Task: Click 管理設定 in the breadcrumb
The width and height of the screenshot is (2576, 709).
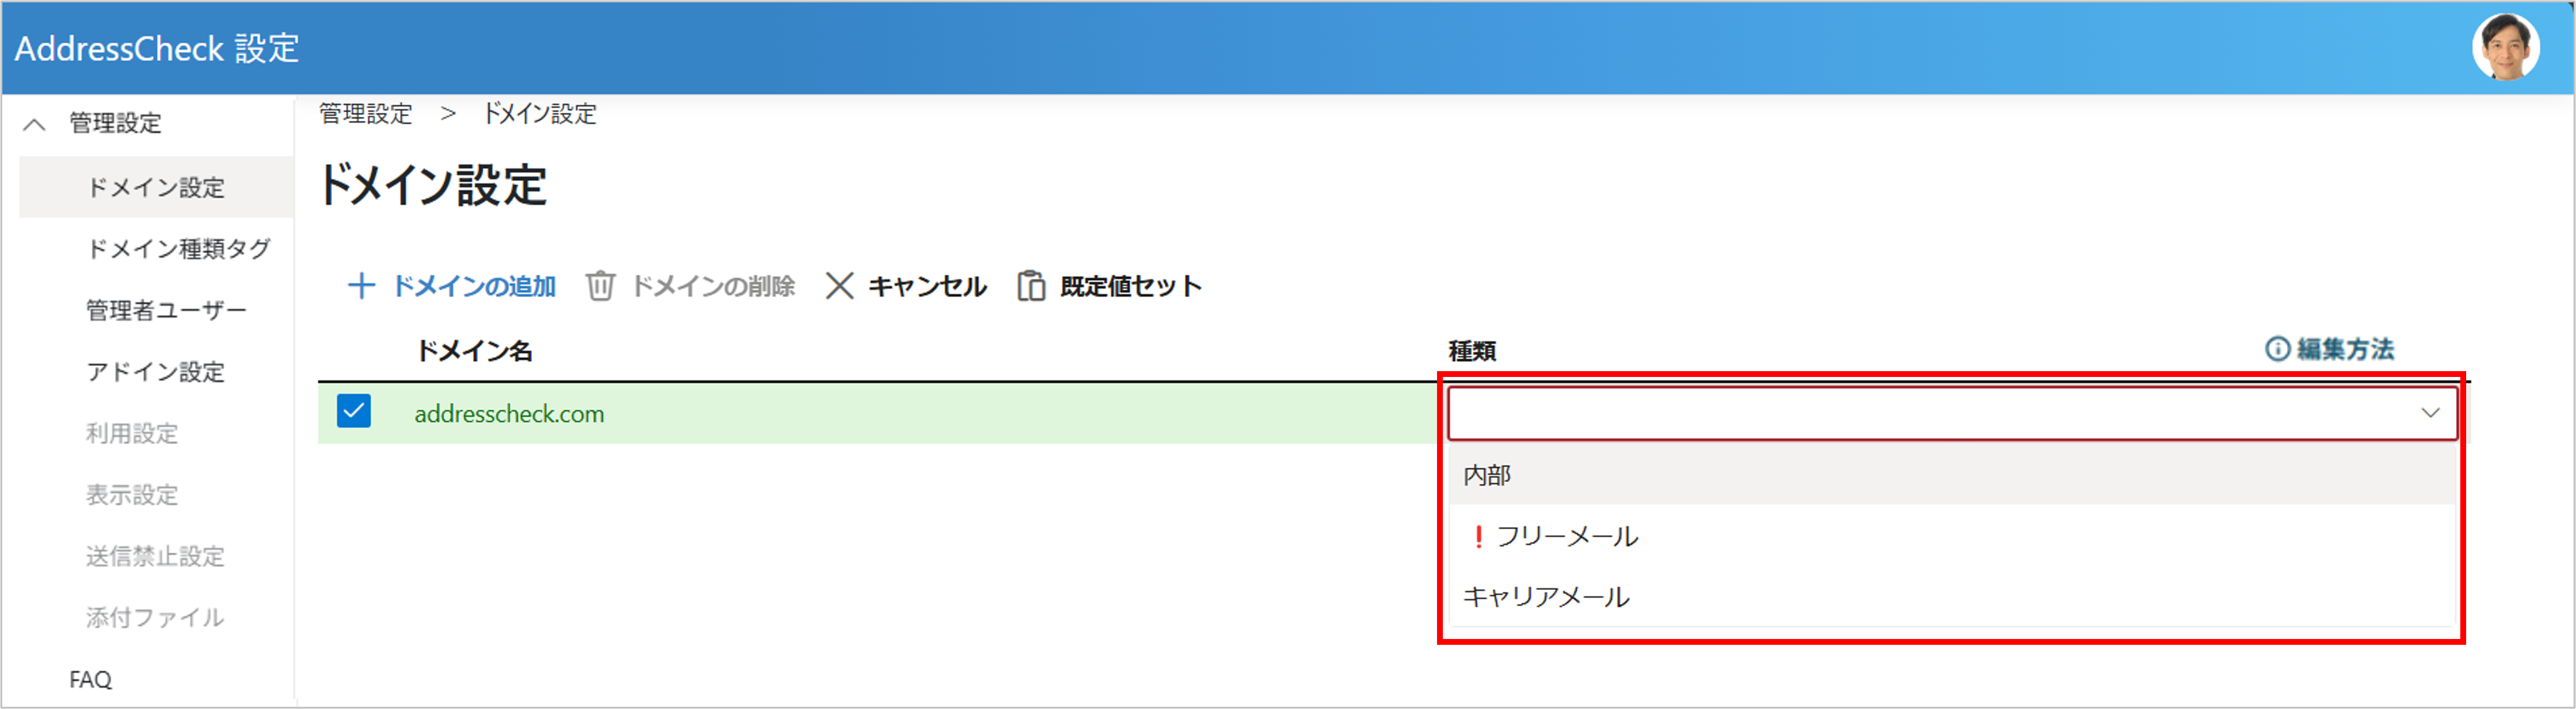Action: pyautogui.click(x=365, y=114)
